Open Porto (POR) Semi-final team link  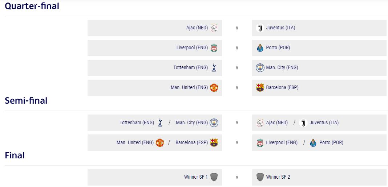click(331, 143)
